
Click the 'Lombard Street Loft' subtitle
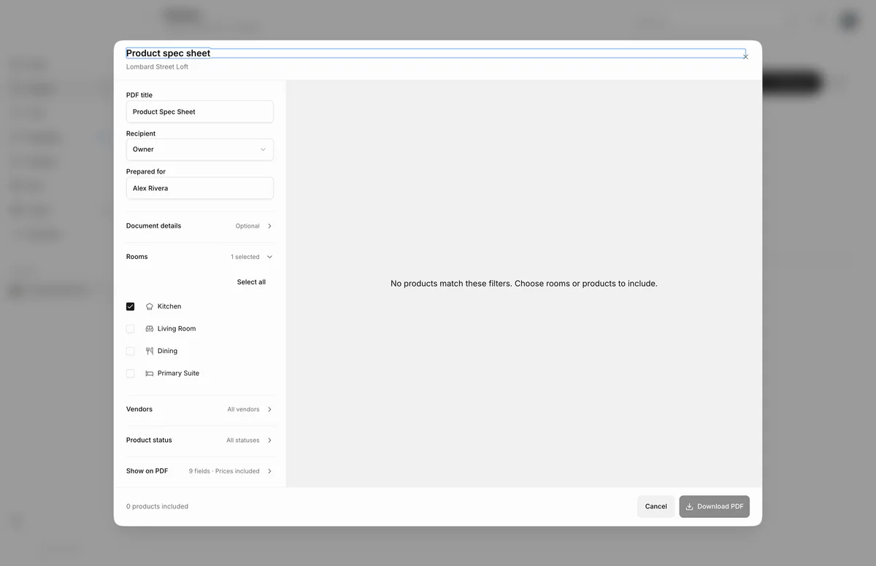click(x=157, y=67)
